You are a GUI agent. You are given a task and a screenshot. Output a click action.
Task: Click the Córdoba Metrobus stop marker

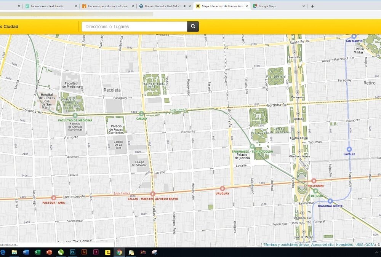(x=298, y=113)
